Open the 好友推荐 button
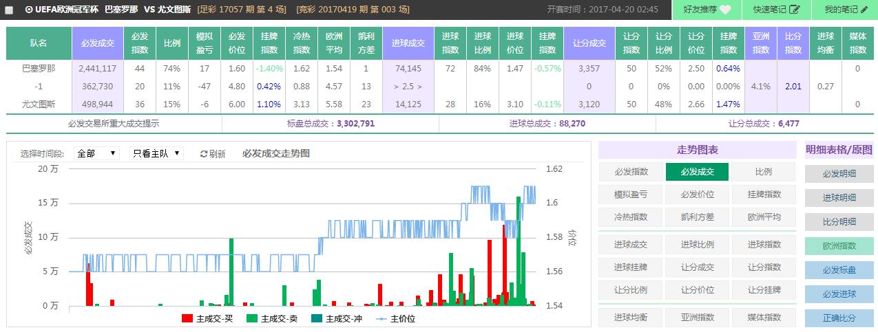 [x=707, y=10]
